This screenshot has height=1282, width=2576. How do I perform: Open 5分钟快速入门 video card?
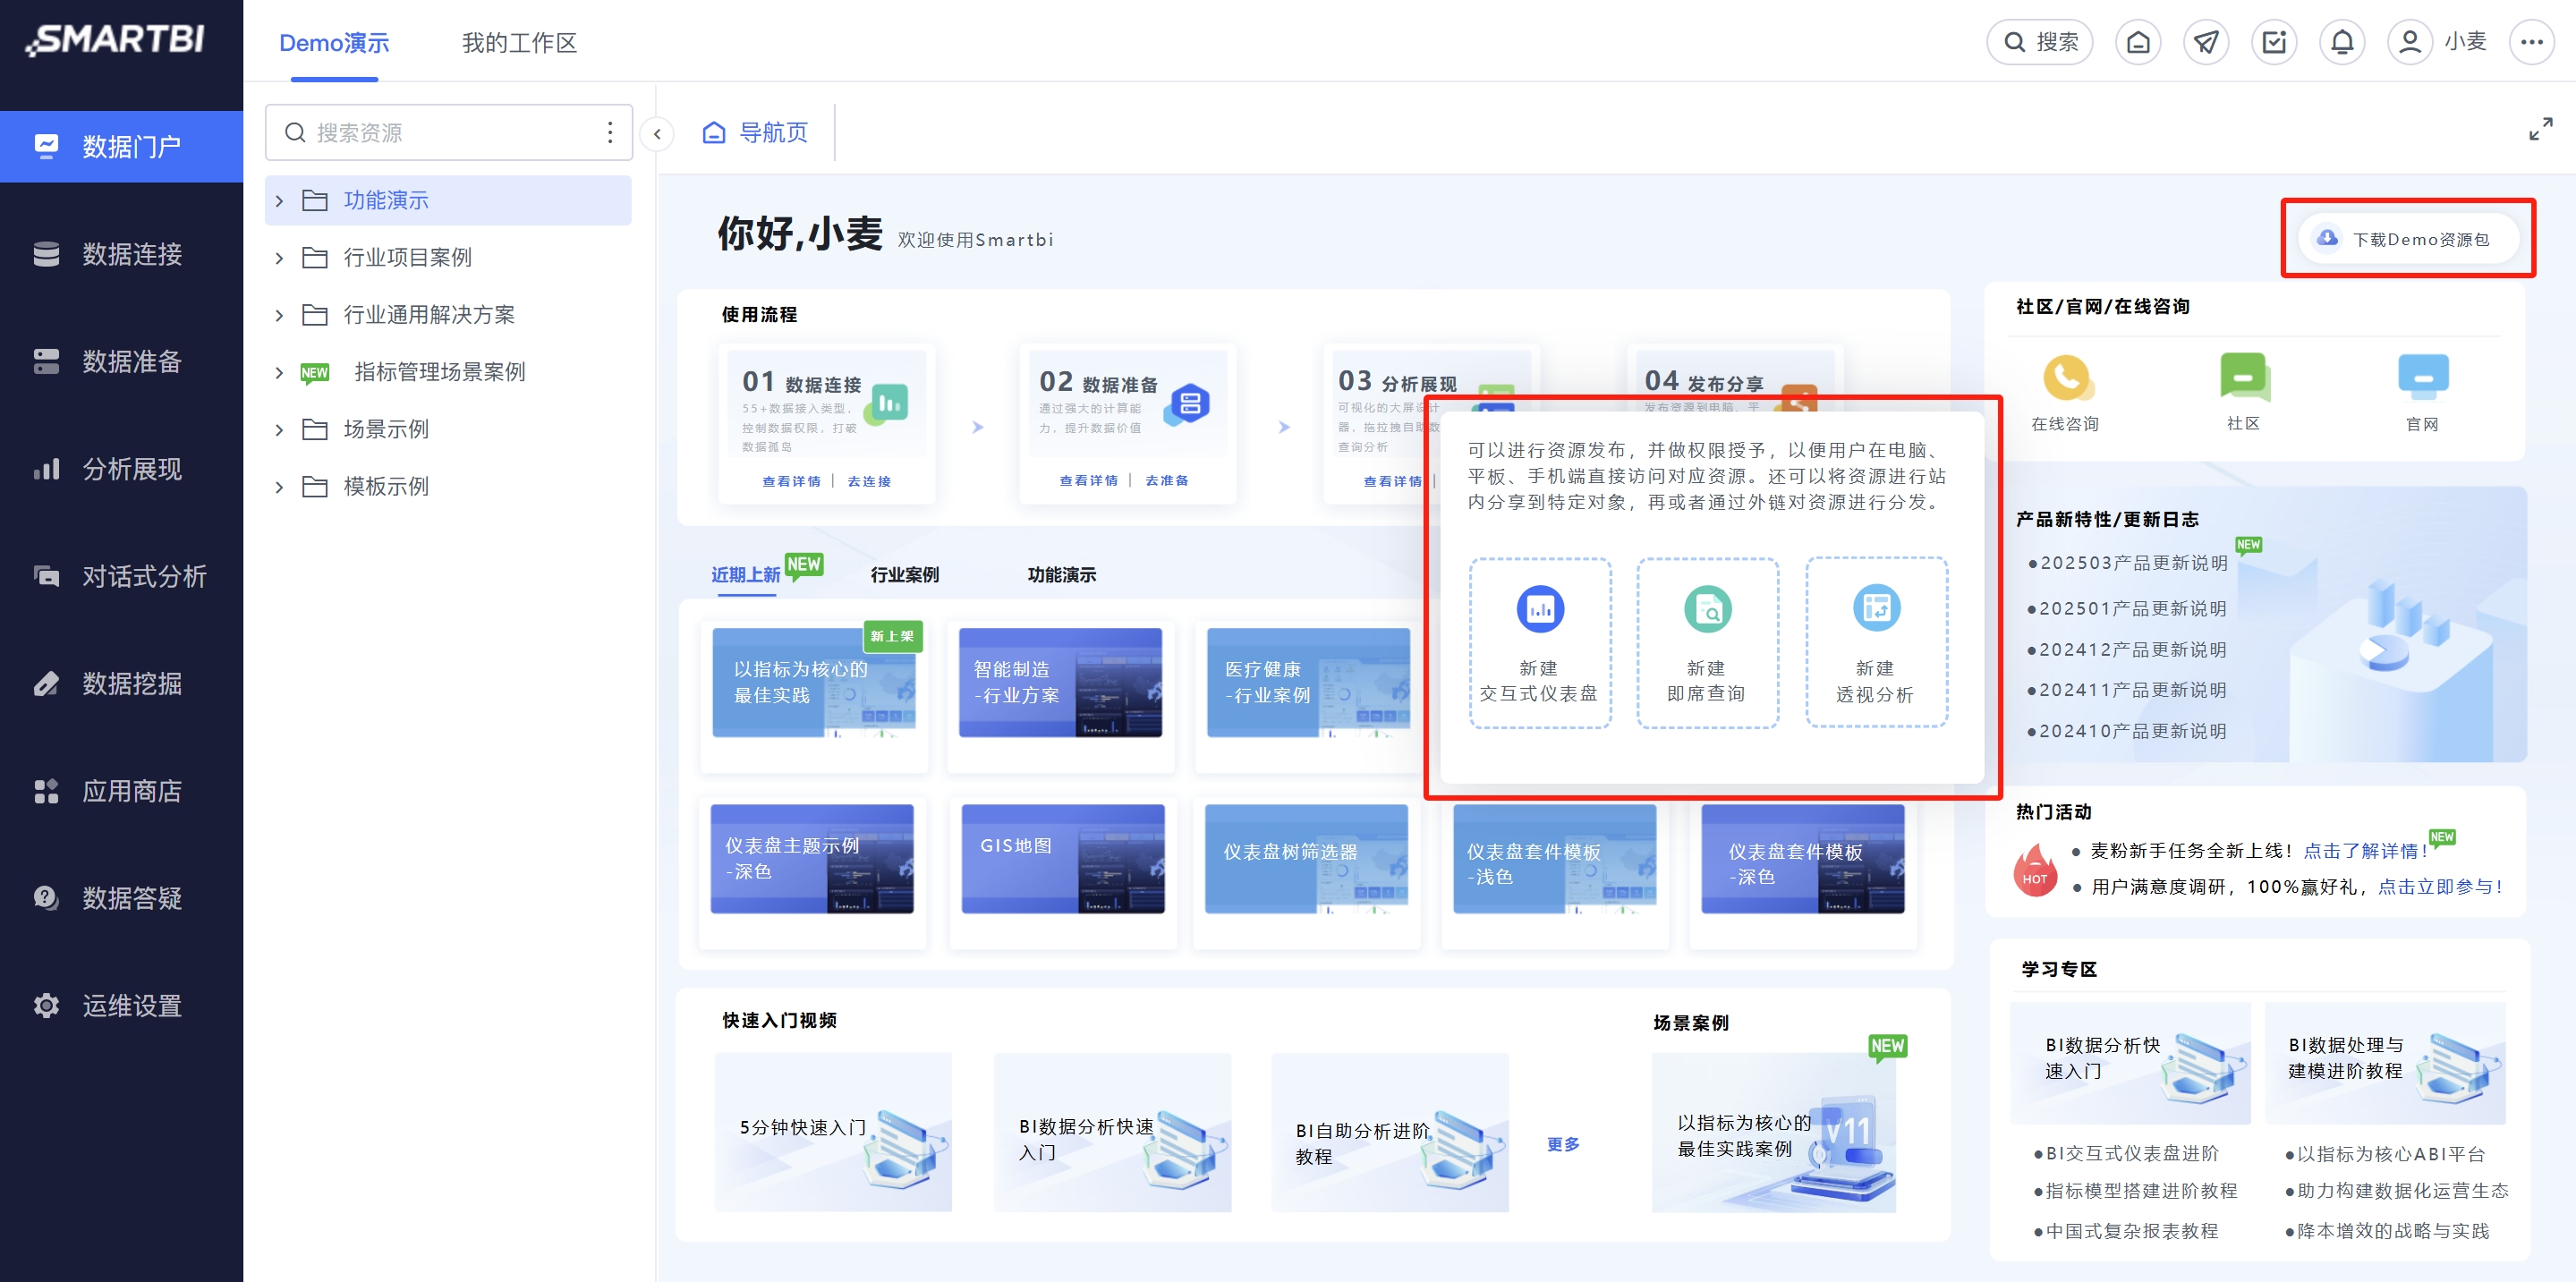tap(833, 1132)
